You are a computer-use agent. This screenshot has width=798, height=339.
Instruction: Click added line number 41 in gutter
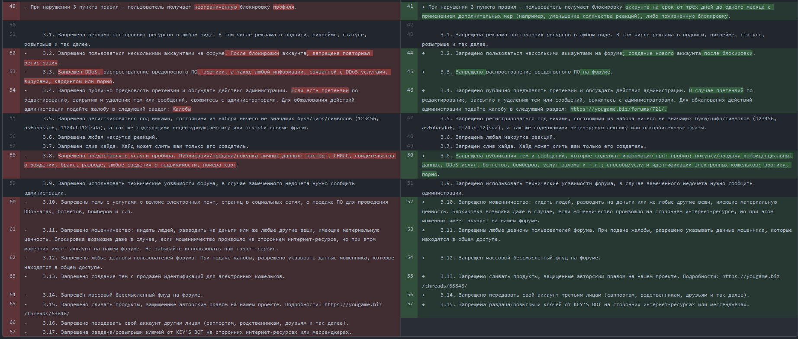(x=410, y=6)
